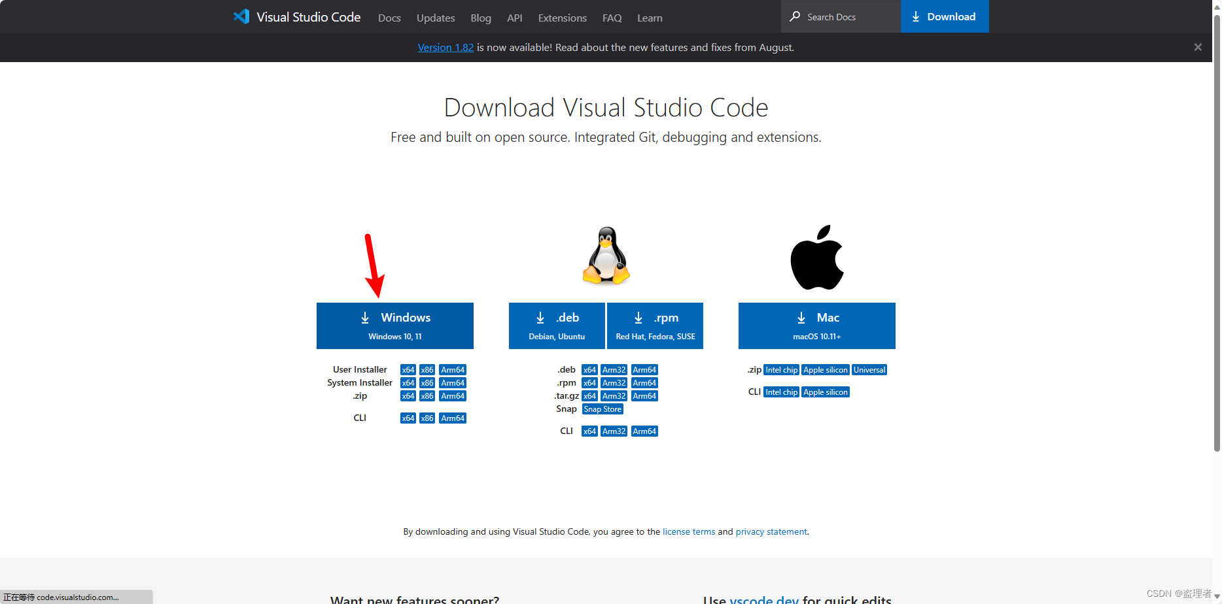1222x604 pixels.
Task: Click the Apple logo icon
Action: click(x=817, y=257)
